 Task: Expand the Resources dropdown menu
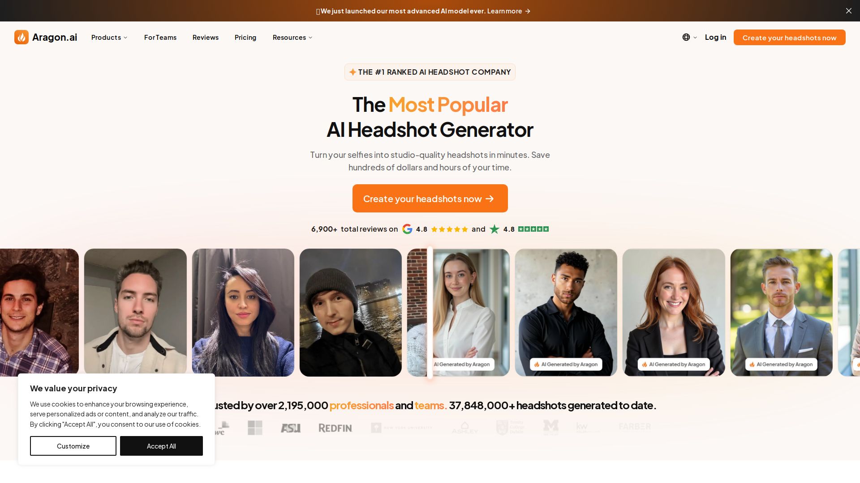coord(292,38)
